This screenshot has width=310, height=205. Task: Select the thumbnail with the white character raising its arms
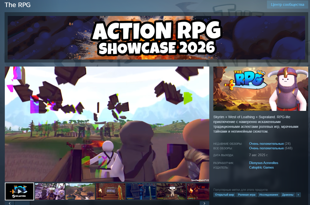[171, 191]
